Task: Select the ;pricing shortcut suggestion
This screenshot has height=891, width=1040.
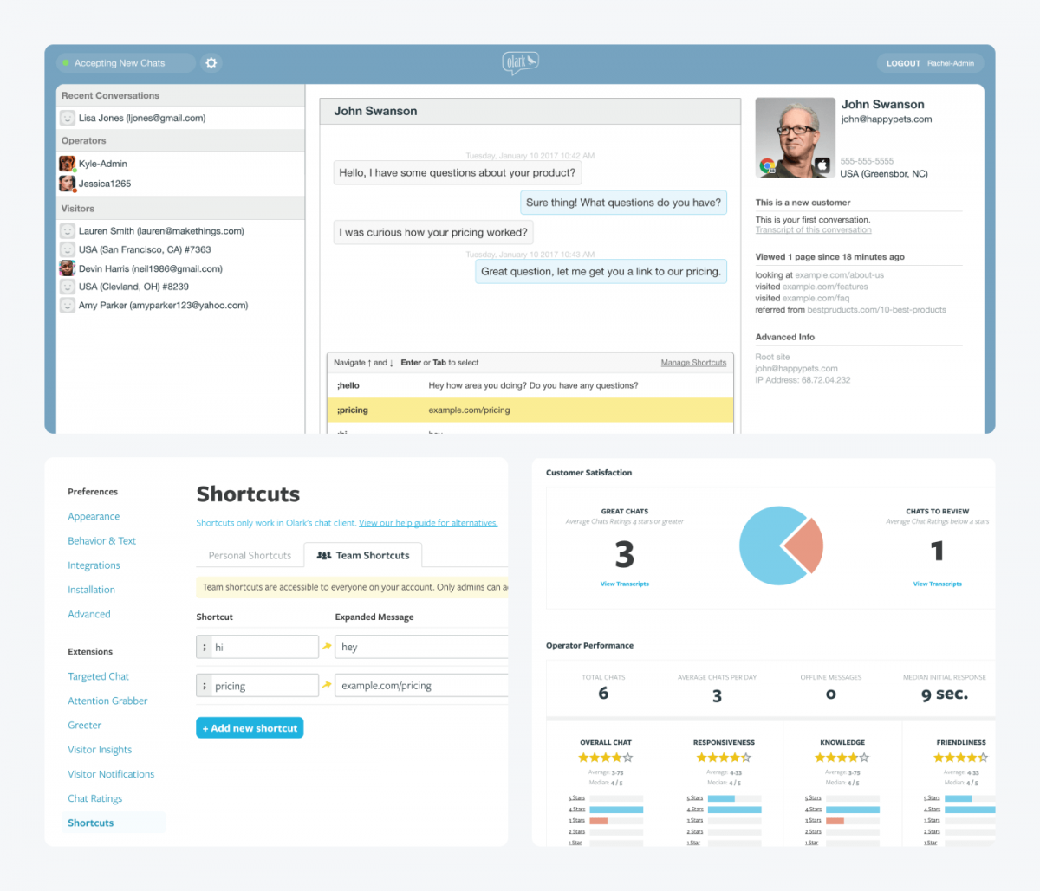Action: pos(530,410)
